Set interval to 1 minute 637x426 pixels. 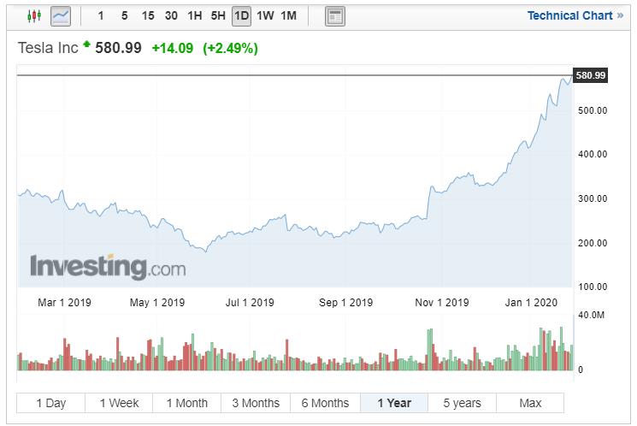(x=102, y=15)
